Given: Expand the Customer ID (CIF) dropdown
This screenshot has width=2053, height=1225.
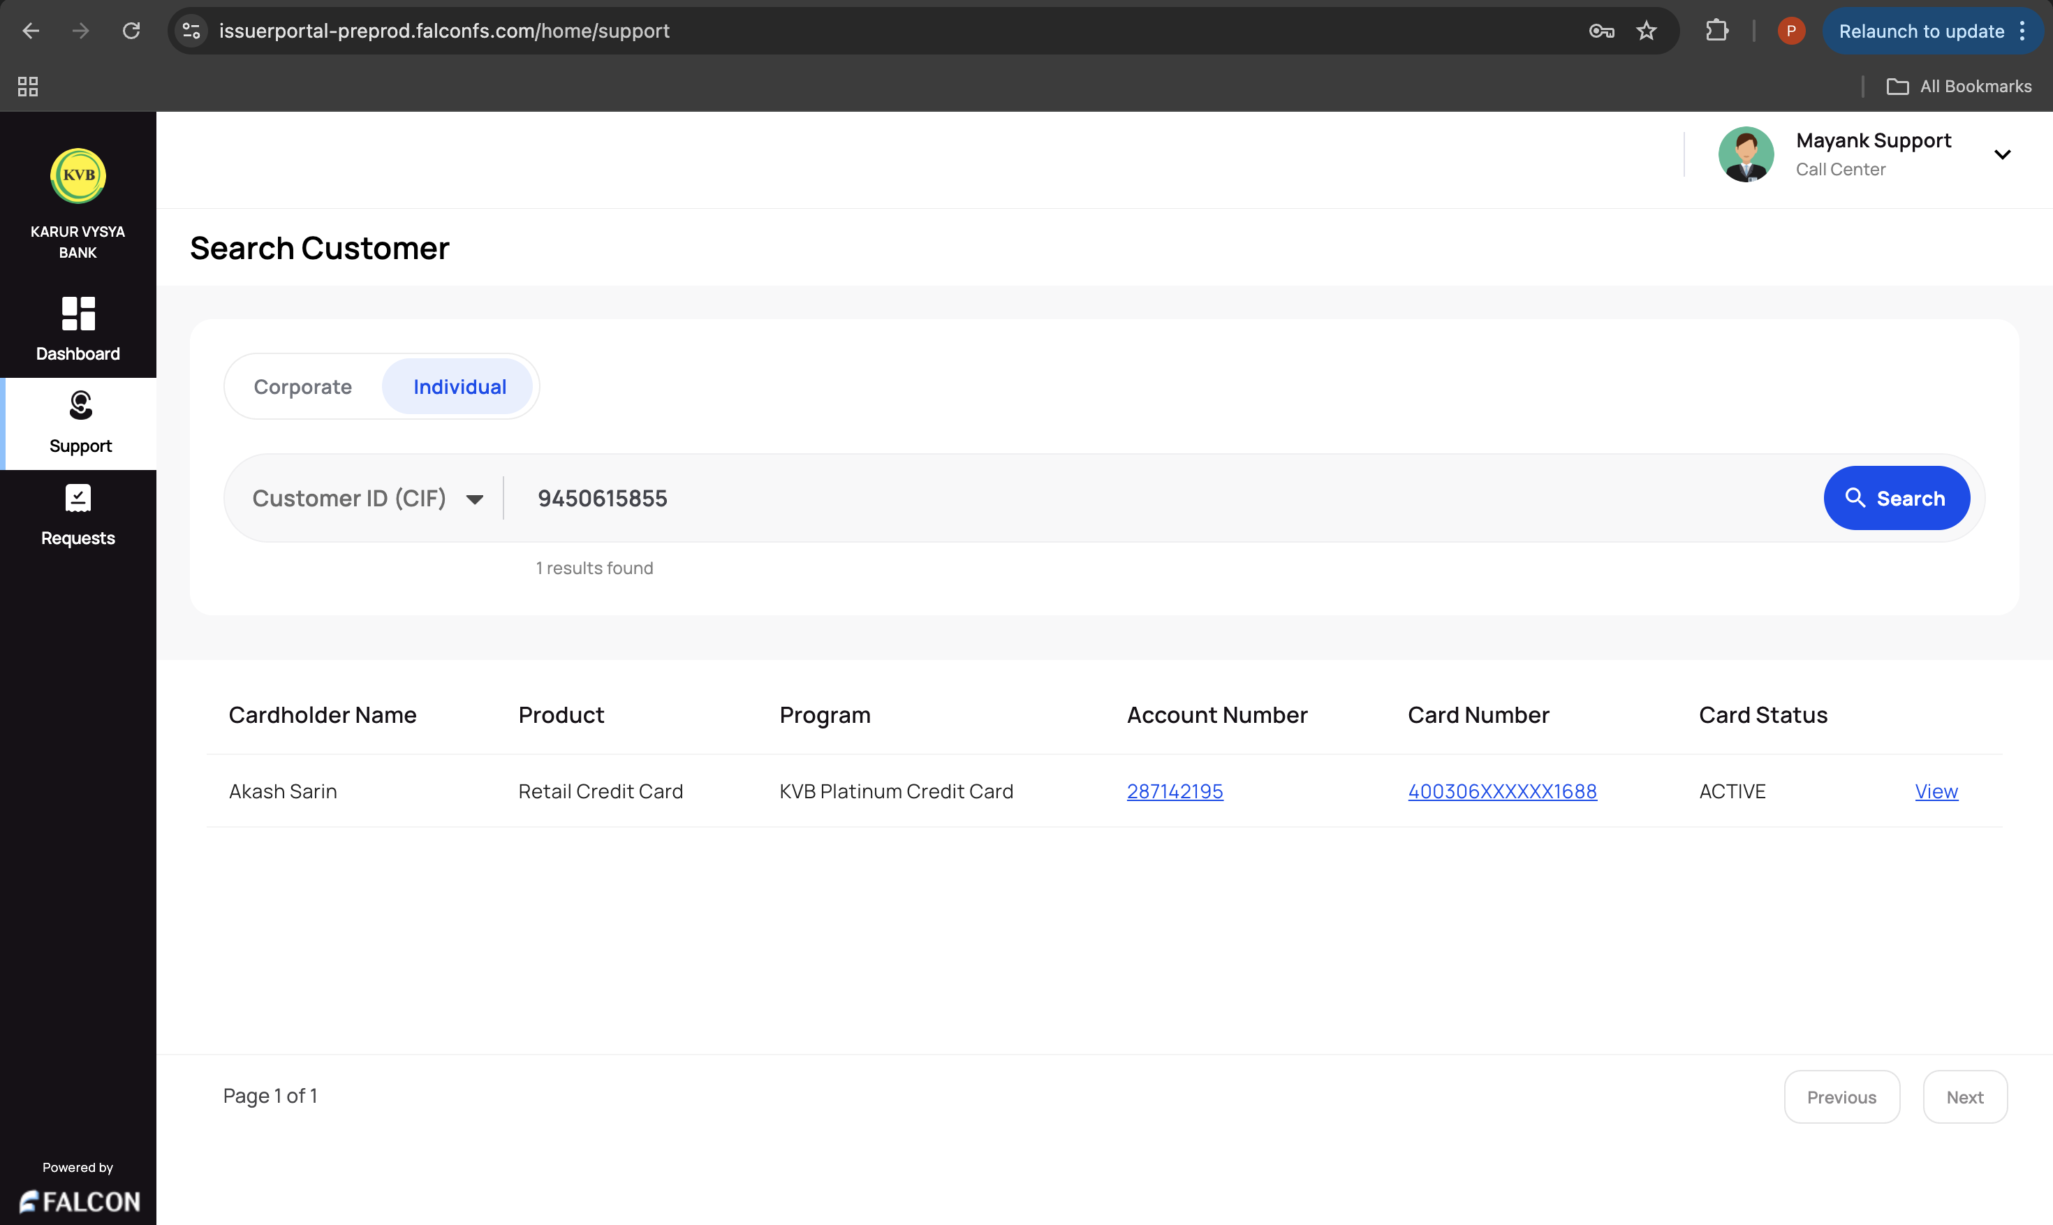Looking at the screenshot, I should click(x=368, y=499).
